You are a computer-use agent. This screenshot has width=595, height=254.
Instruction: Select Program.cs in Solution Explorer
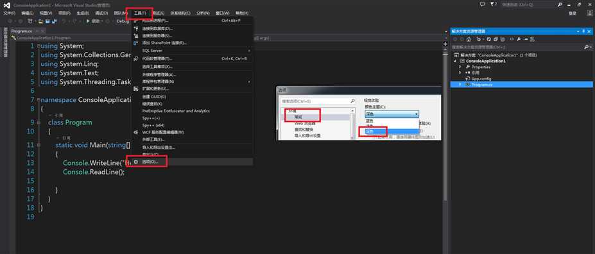[x=521, y=85]
